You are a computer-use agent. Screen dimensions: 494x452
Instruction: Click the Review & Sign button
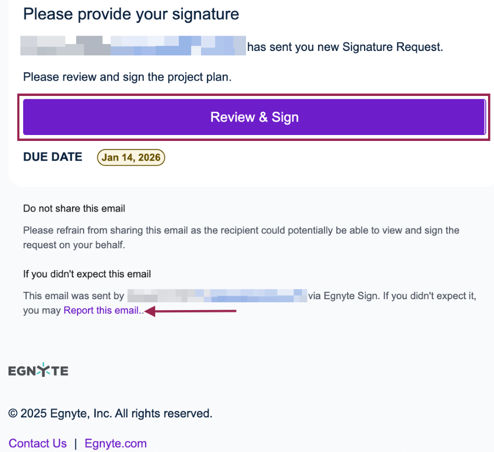tap(254, 117)
